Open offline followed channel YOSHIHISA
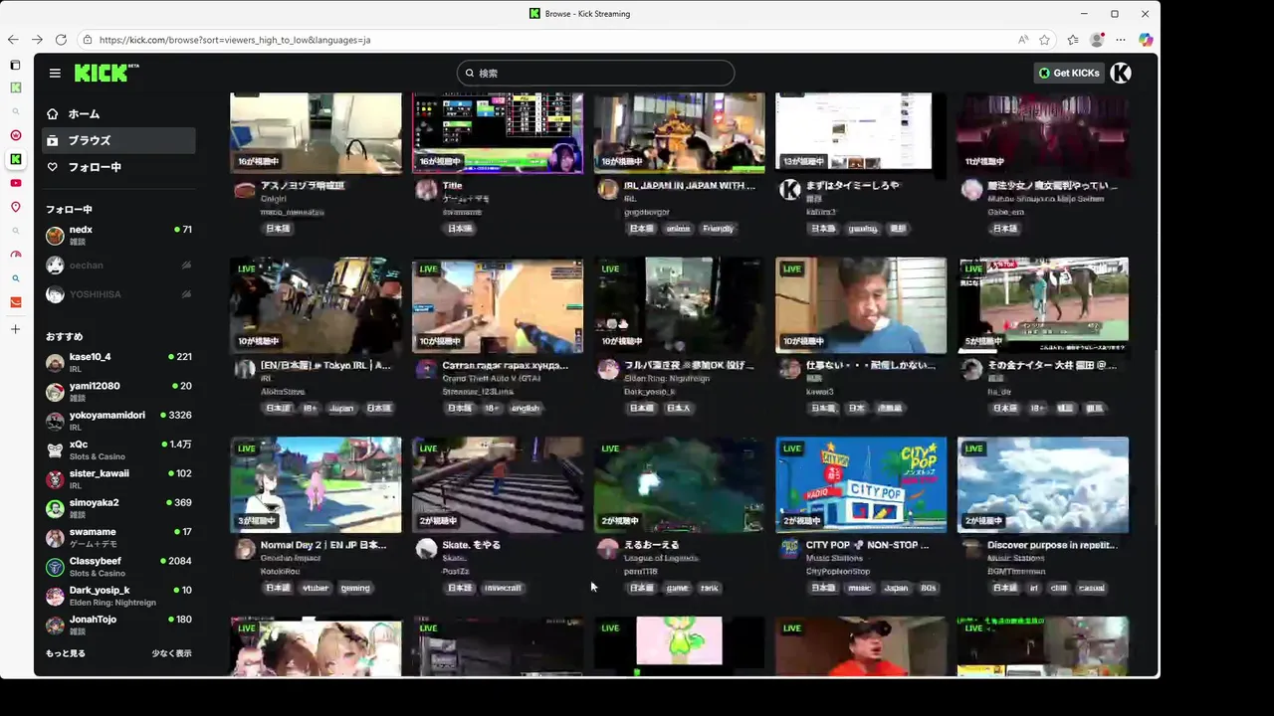The width and height of the screenshot is (1274, 716). point(118,294)
